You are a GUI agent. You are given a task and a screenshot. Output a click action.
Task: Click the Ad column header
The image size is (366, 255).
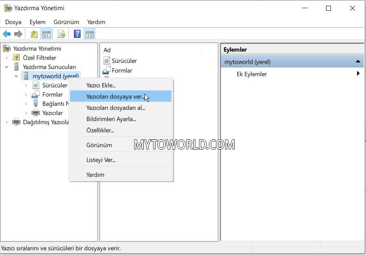107,50
